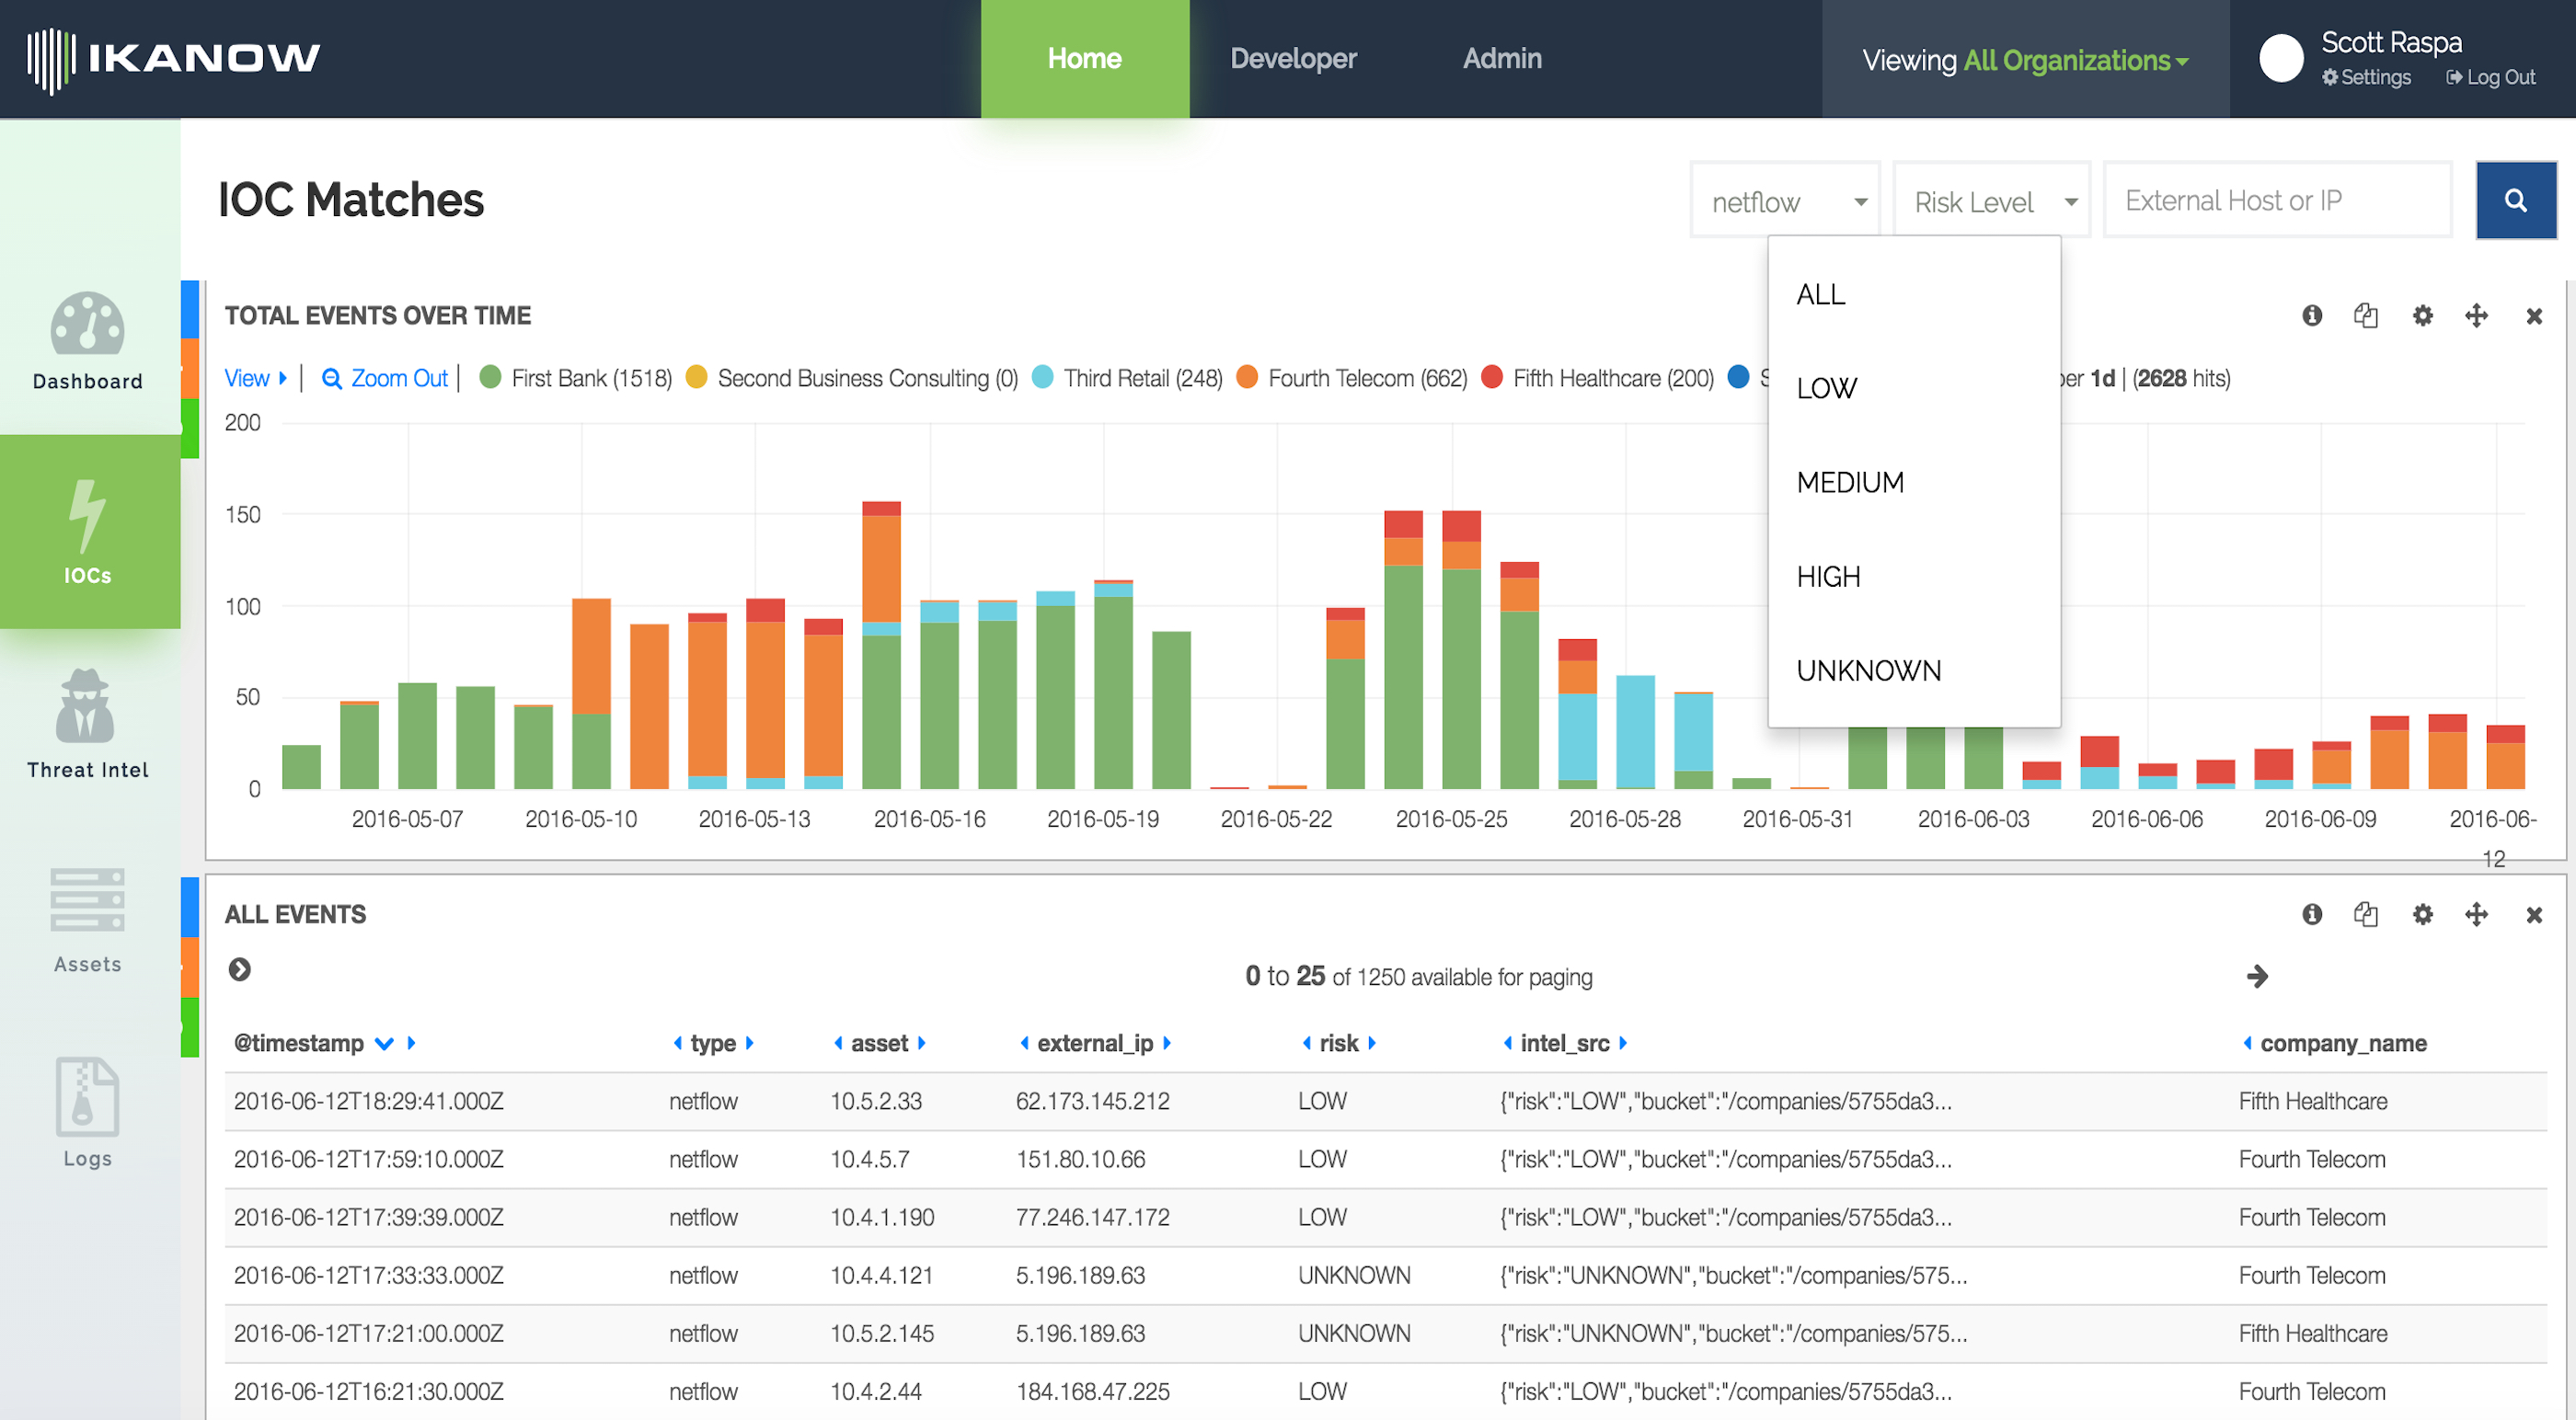Click the blue search magnifier button
The height and width of the screenshot is (1420, 2576).
click(x=2515, y=201)
